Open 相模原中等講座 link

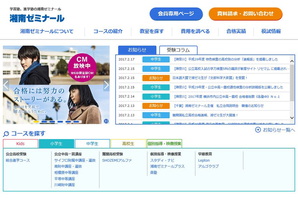tap(66, 172)
